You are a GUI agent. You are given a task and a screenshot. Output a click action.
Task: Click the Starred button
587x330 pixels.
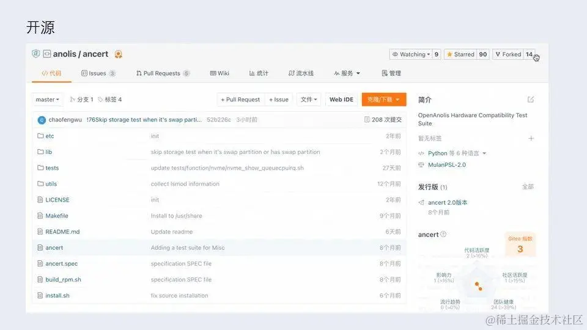(460, 54)
